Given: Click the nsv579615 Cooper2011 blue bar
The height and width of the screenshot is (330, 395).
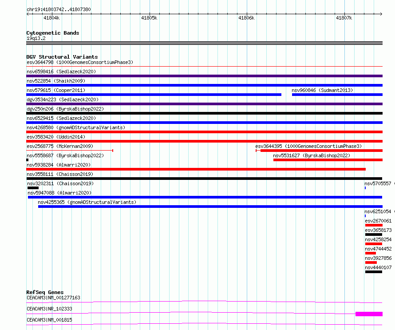Looking at the screenshot, I should [154, 95].
